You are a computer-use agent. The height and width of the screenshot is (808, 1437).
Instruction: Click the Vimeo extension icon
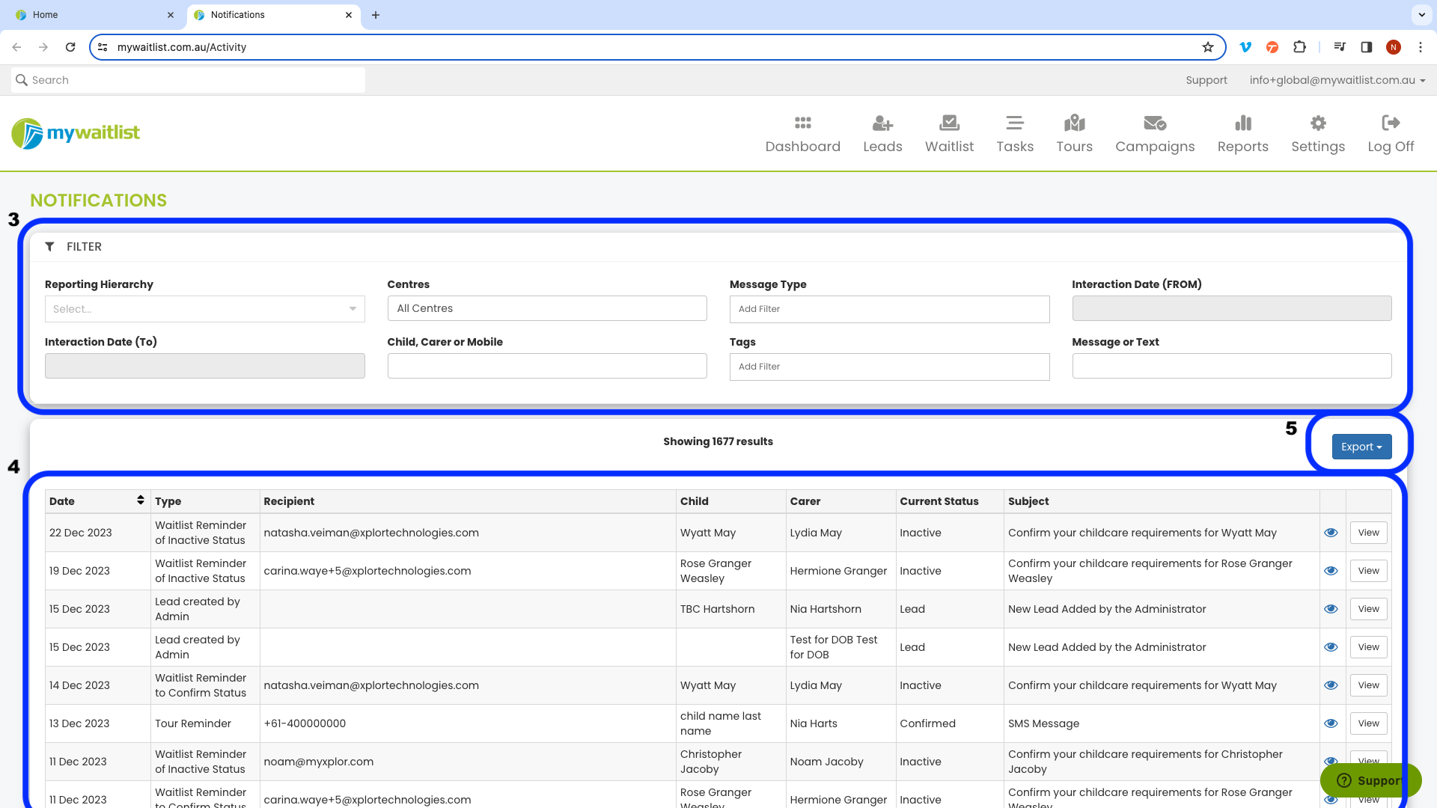coord(1245,47)
